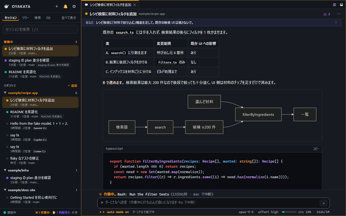346x216 pixels.
Task: Open the Getting Started を初心者向けに session
Action: (40, 200)
